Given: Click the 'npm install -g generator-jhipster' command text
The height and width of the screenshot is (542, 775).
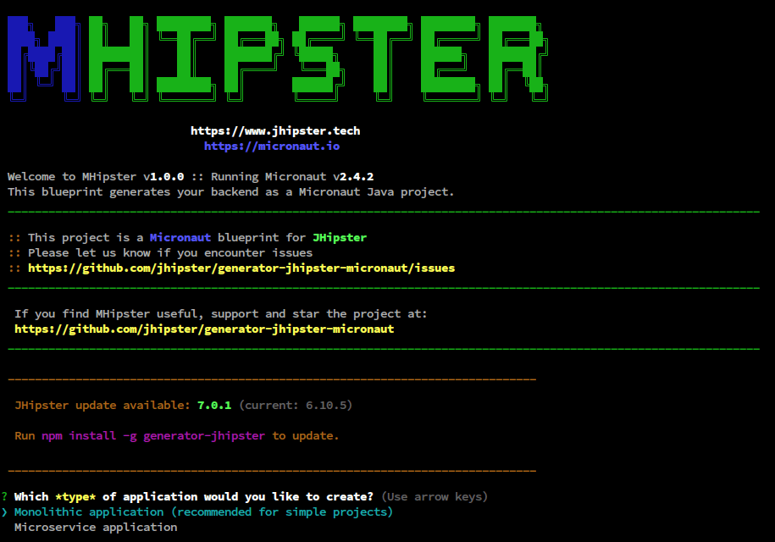Looking at the screenshot, I should 153,436.
